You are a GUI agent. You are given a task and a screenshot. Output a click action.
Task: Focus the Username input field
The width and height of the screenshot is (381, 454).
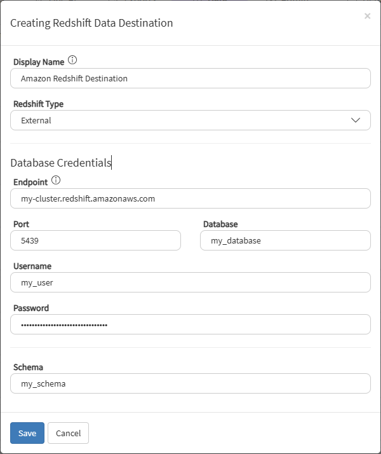point(190,282)
